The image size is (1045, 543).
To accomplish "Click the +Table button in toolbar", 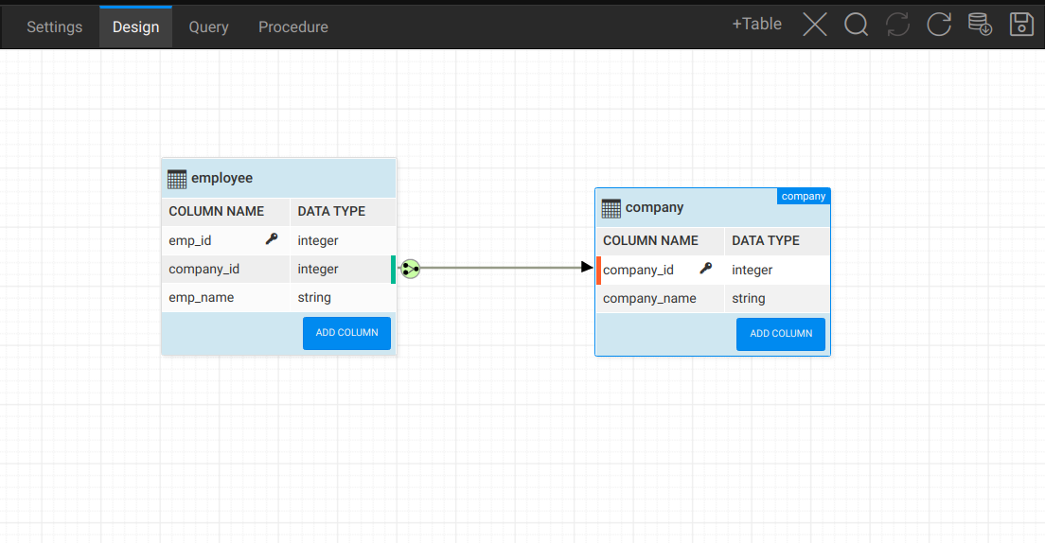I will click(x=756, y=25).
